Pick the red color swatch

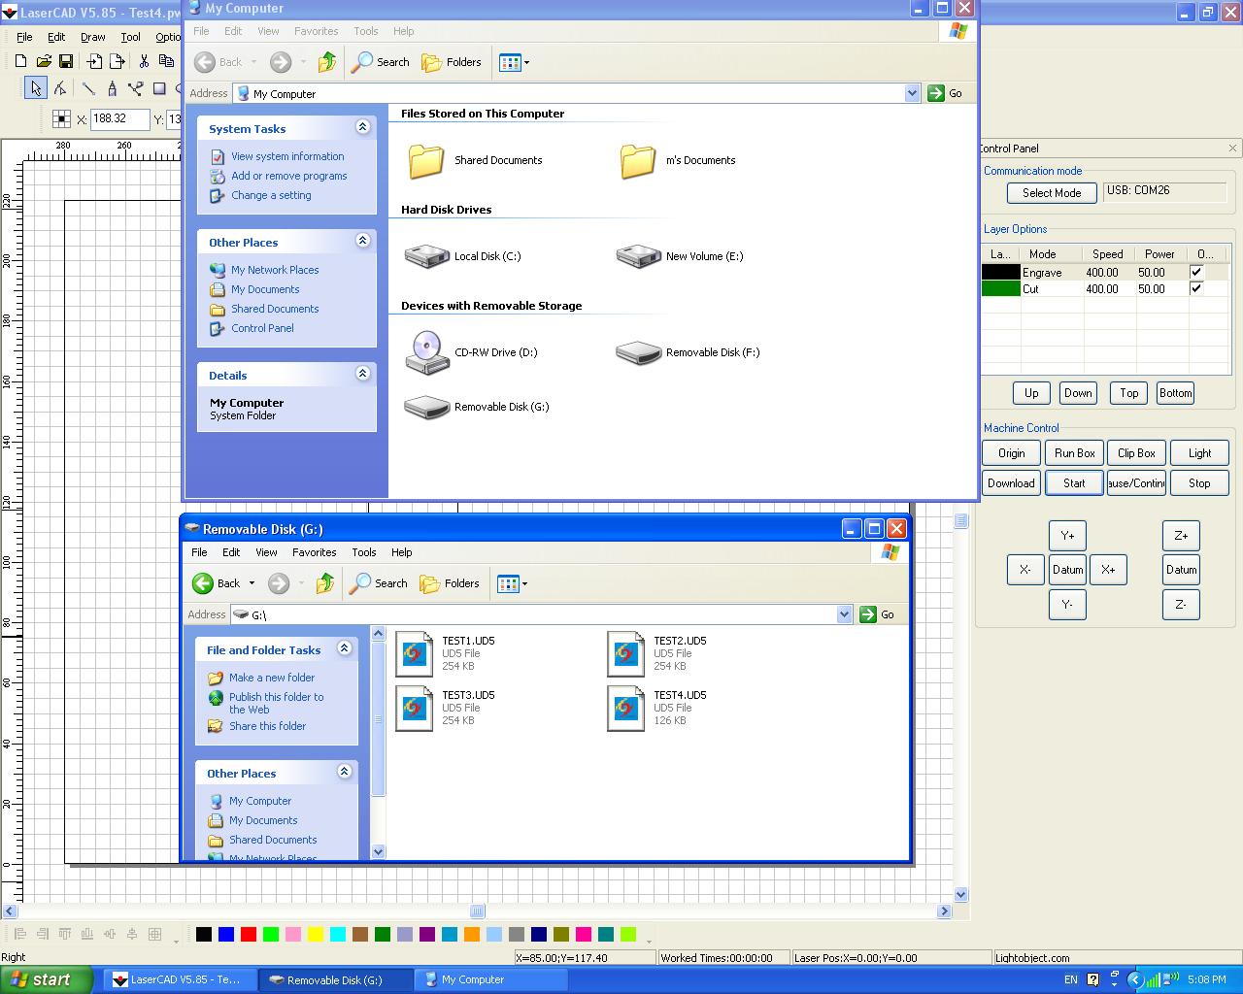tap(249, 934)
